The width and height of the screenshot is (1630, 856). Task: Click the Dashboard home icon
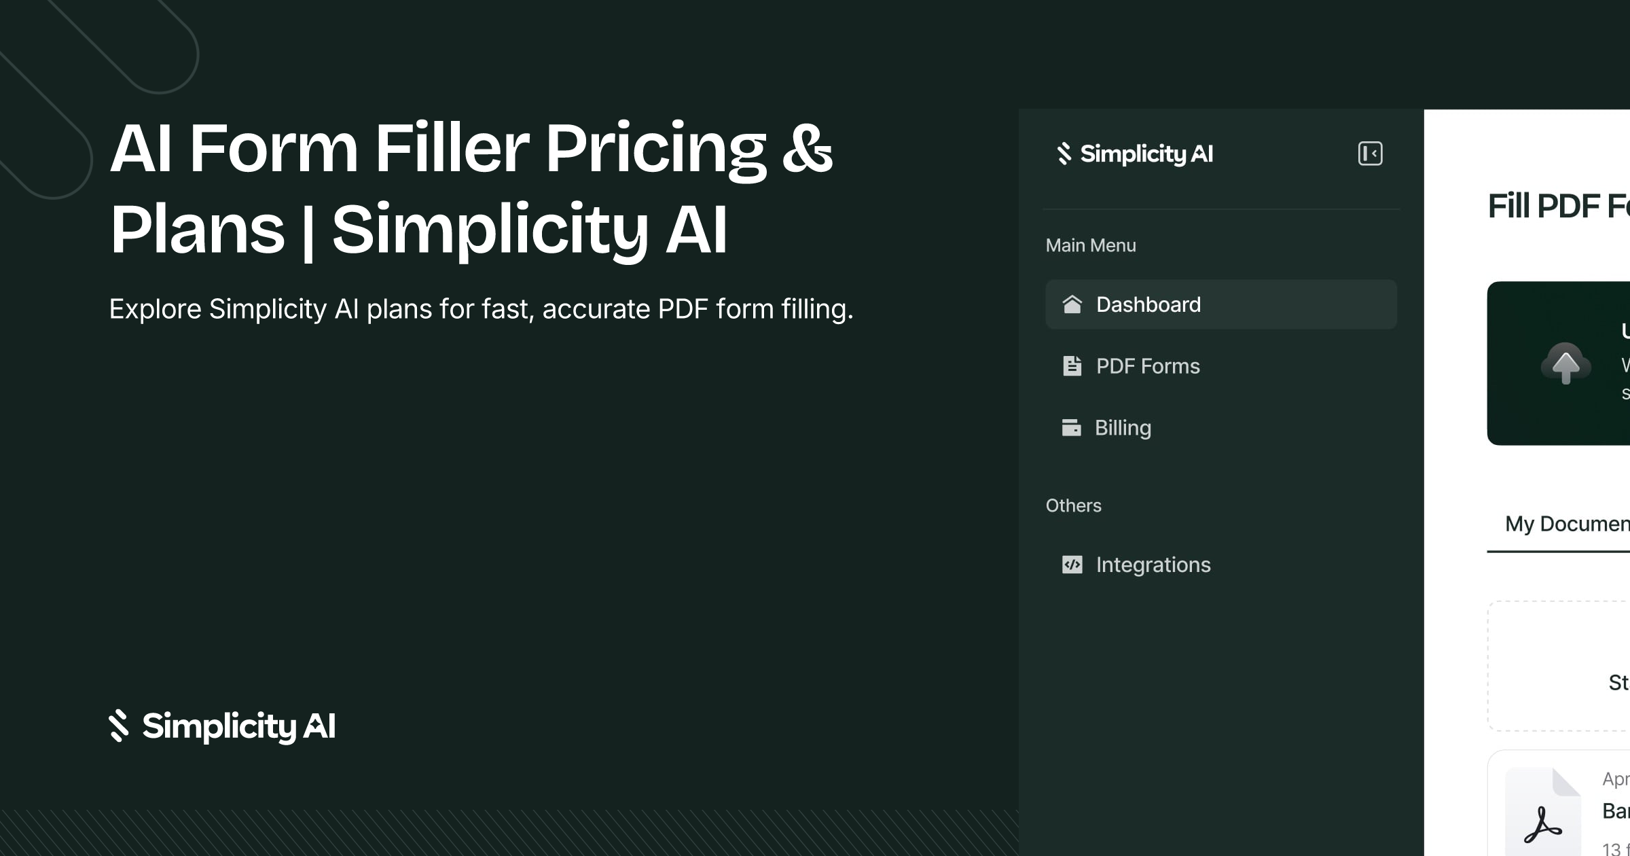pyautogui.click(x=1072, y=304)
